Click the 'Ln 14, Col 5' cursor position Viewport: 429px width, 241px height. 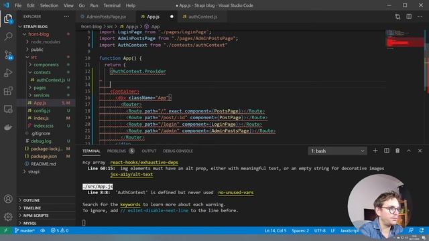[x=275, y=230]
